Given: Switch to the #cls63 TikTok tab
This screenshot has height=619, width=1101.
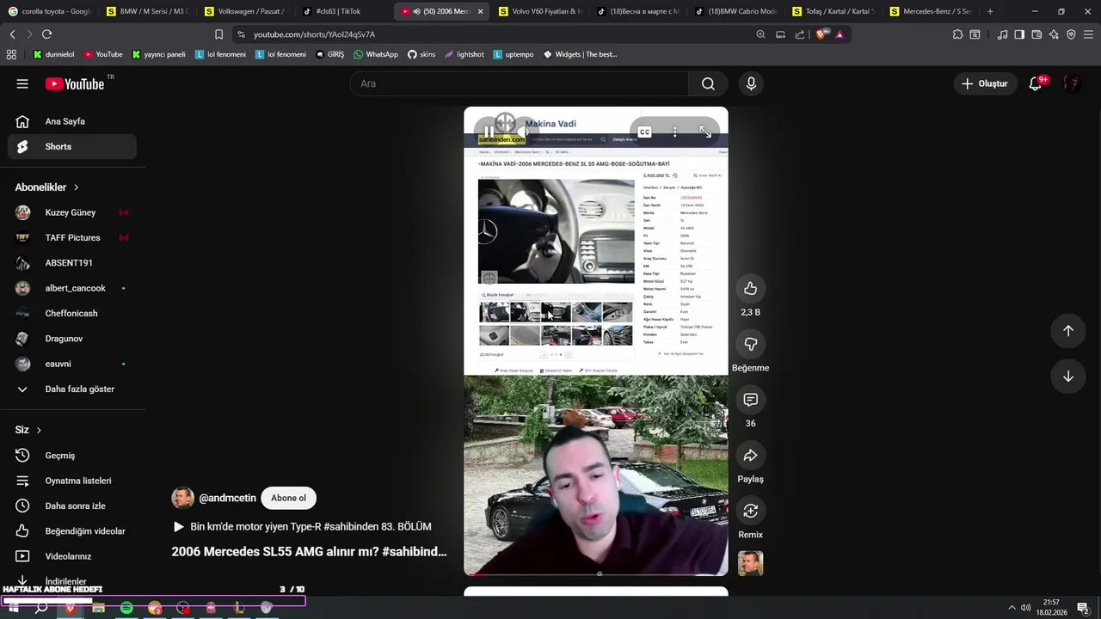Looking at the screenshot, I should 343,11.
